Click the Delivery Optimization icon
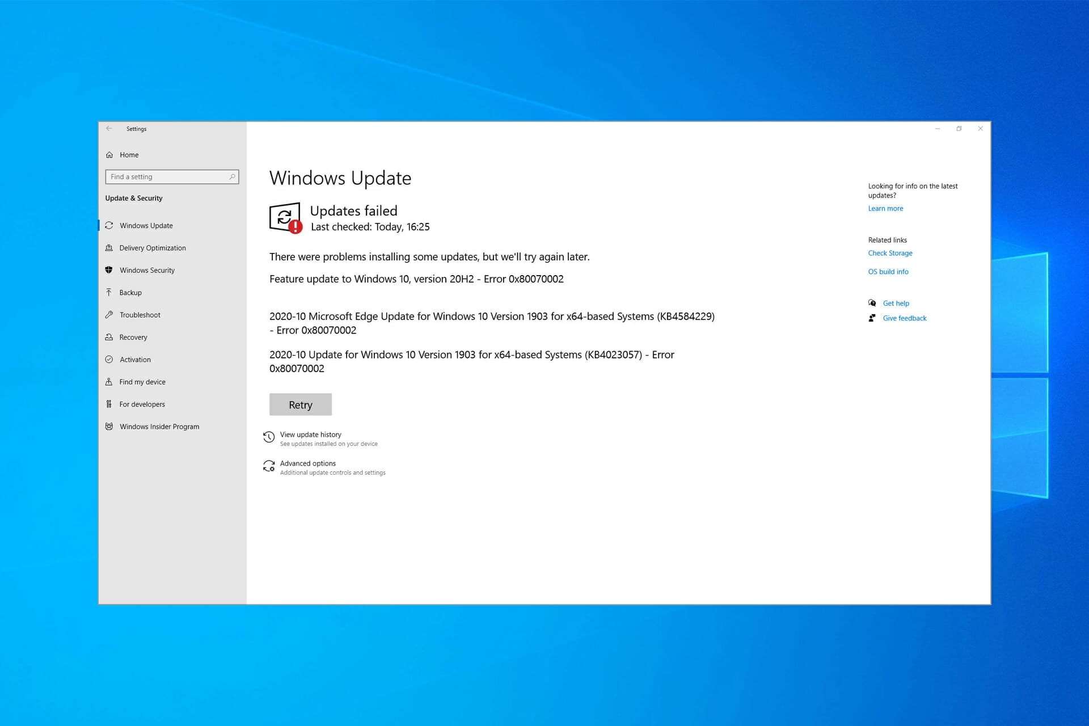The image size is (1089, 726). (x=109, y=248)
